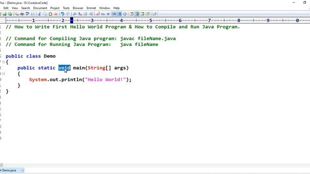
Task: Click "String" in the main signature
Action: click(96, 68)
